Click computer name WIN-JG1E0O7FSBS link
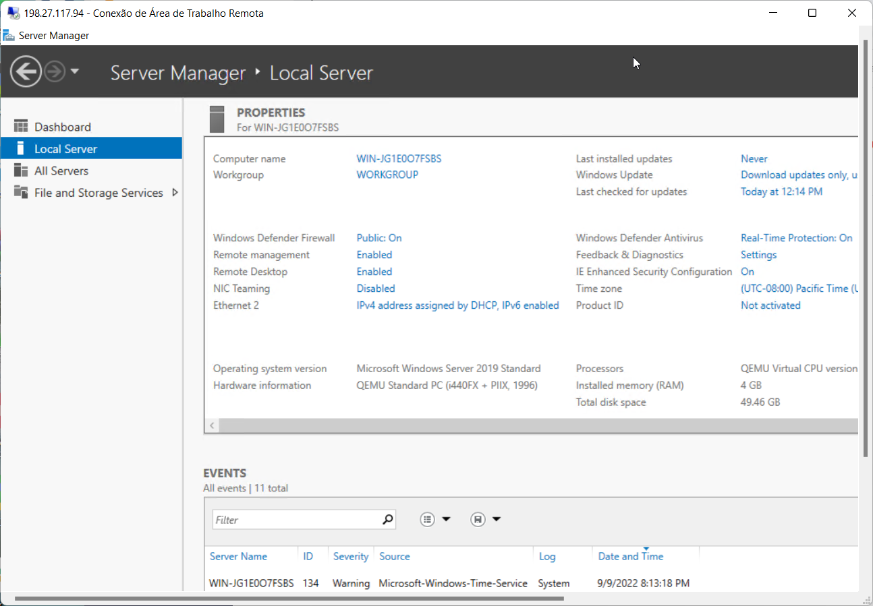 (x=399, y=159)
